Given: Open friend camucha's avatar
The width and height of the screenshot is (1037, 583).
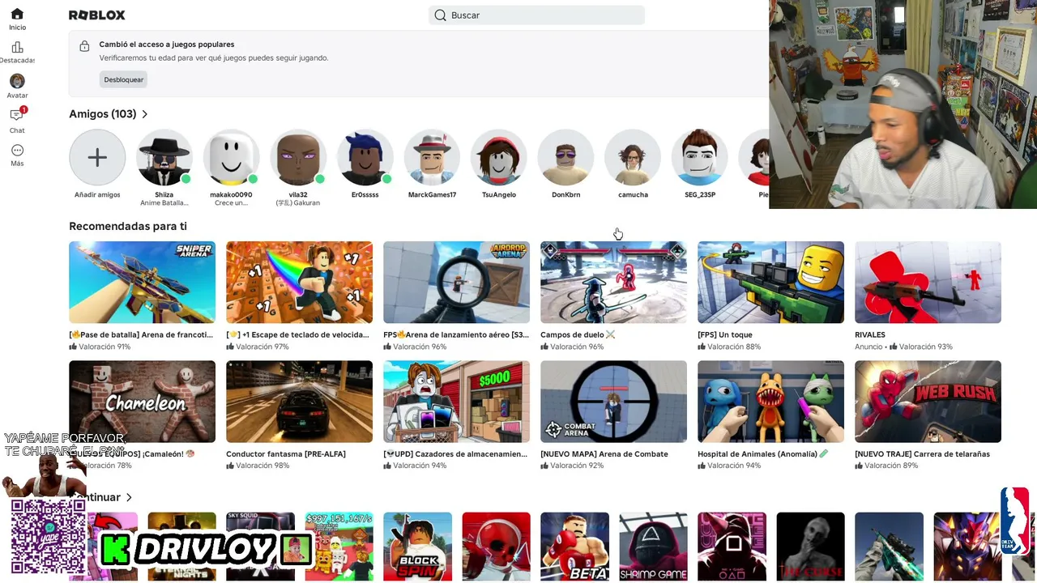Looking at the screenshot, I should pos(633,157).
